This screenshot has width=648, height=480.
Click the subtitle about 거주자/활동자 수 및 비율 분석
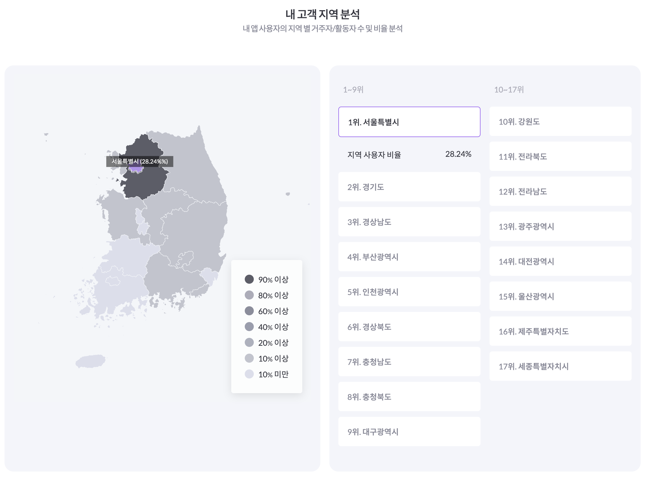point(323,29)
